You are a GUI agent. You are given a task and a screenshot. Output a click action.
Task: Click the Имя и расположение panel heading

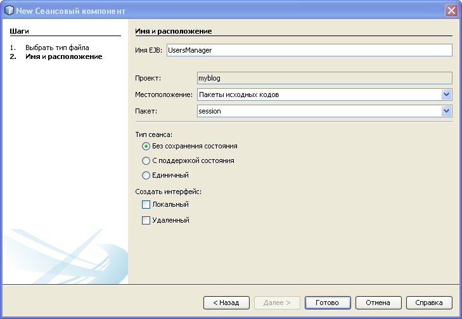pyautogui.click(x=173, y=31)
